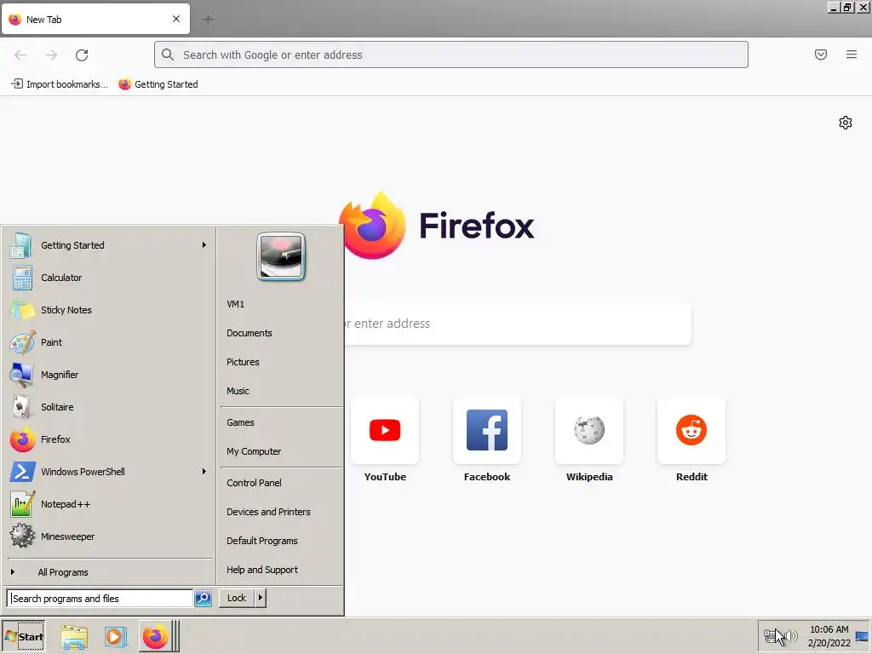Open My Computer from Start menu

(x=281, y=451)
